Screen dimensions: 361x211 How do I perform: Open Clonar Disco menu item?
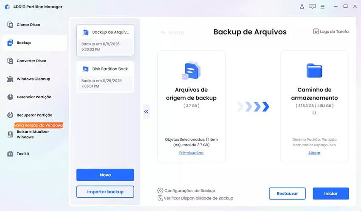pyautogui.click(x=35, y=25)
